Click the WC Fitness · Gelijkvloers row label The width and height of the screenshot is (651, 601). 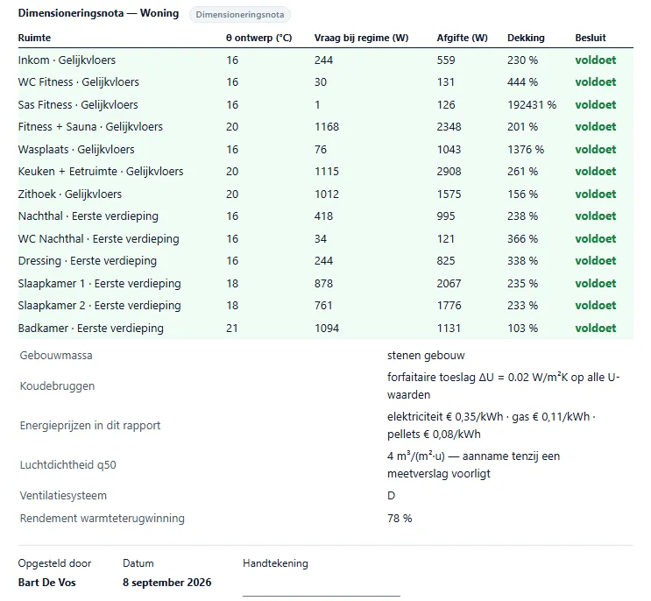click(x=79, y=82)
